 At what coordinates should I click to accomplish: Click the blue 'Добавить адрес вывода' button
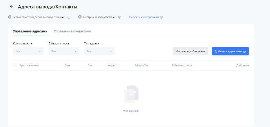[230, 51]
